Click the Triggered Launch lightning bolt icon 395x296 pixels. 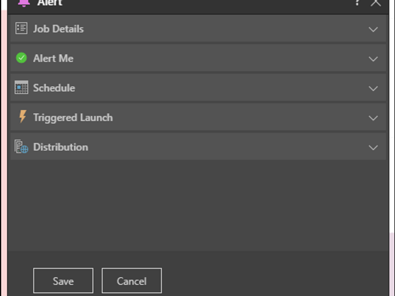click(x=22, y=117)
